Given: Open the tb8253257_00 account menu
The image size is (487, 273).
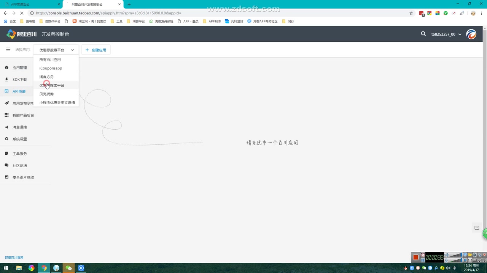Looking at the screenshot, I should 446,34.
